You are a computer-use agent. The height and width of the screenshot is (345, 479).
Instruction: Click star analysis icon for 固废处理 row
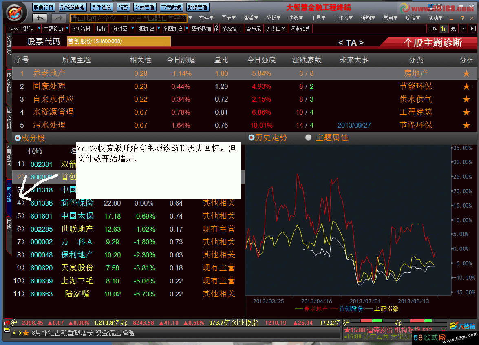click(x=466, y=86)
